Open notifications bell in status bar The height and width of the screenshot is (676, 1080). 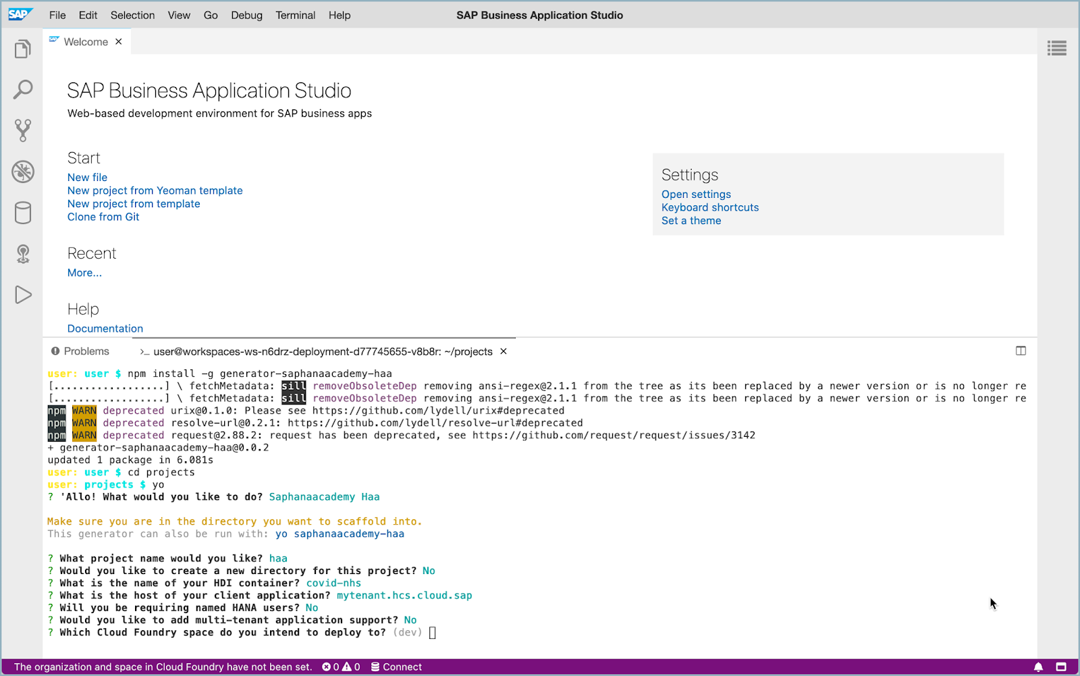(x=1039, y=667)
